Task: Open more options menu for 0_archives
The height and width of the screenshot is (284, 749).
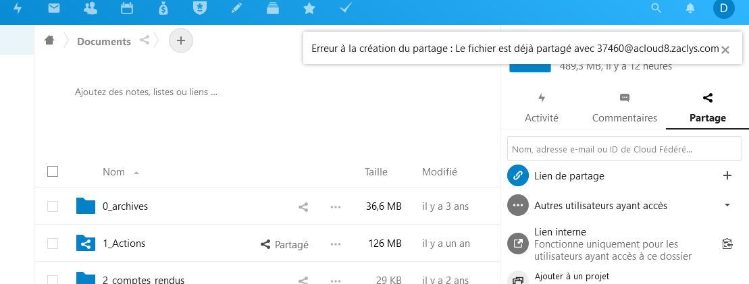Action: [x=335, y=206]
